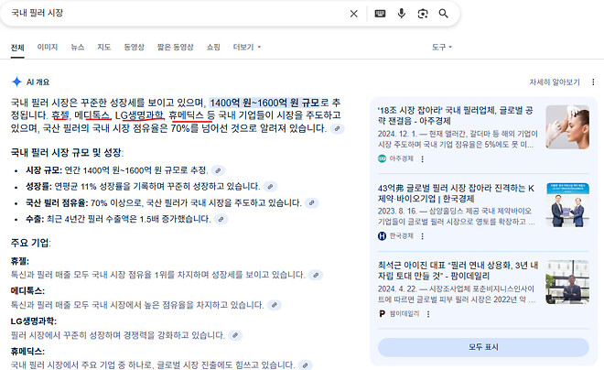Switch to the 쇼핑 tab

point(213,47)
